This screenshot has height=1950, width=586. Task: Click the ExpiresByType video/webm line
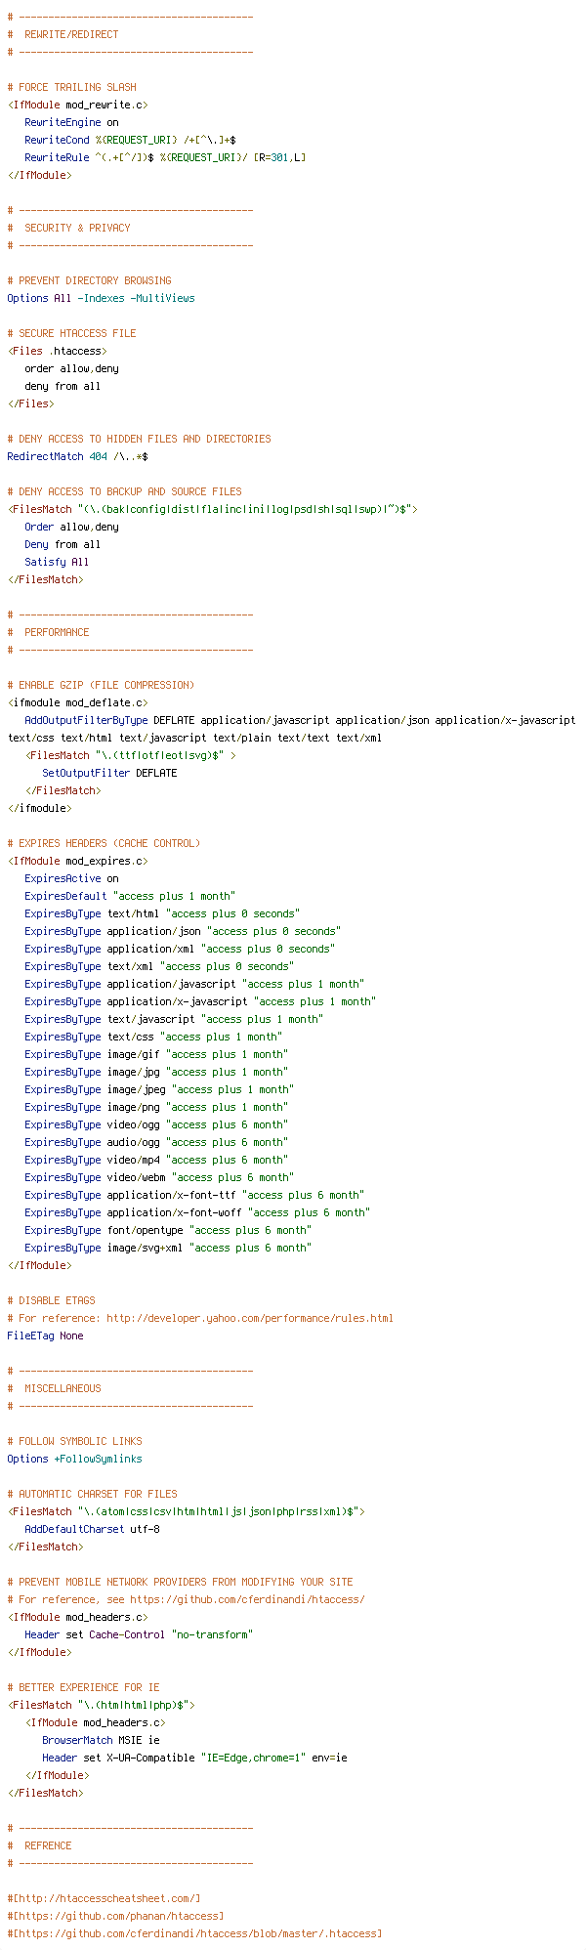coord(159,1177)
